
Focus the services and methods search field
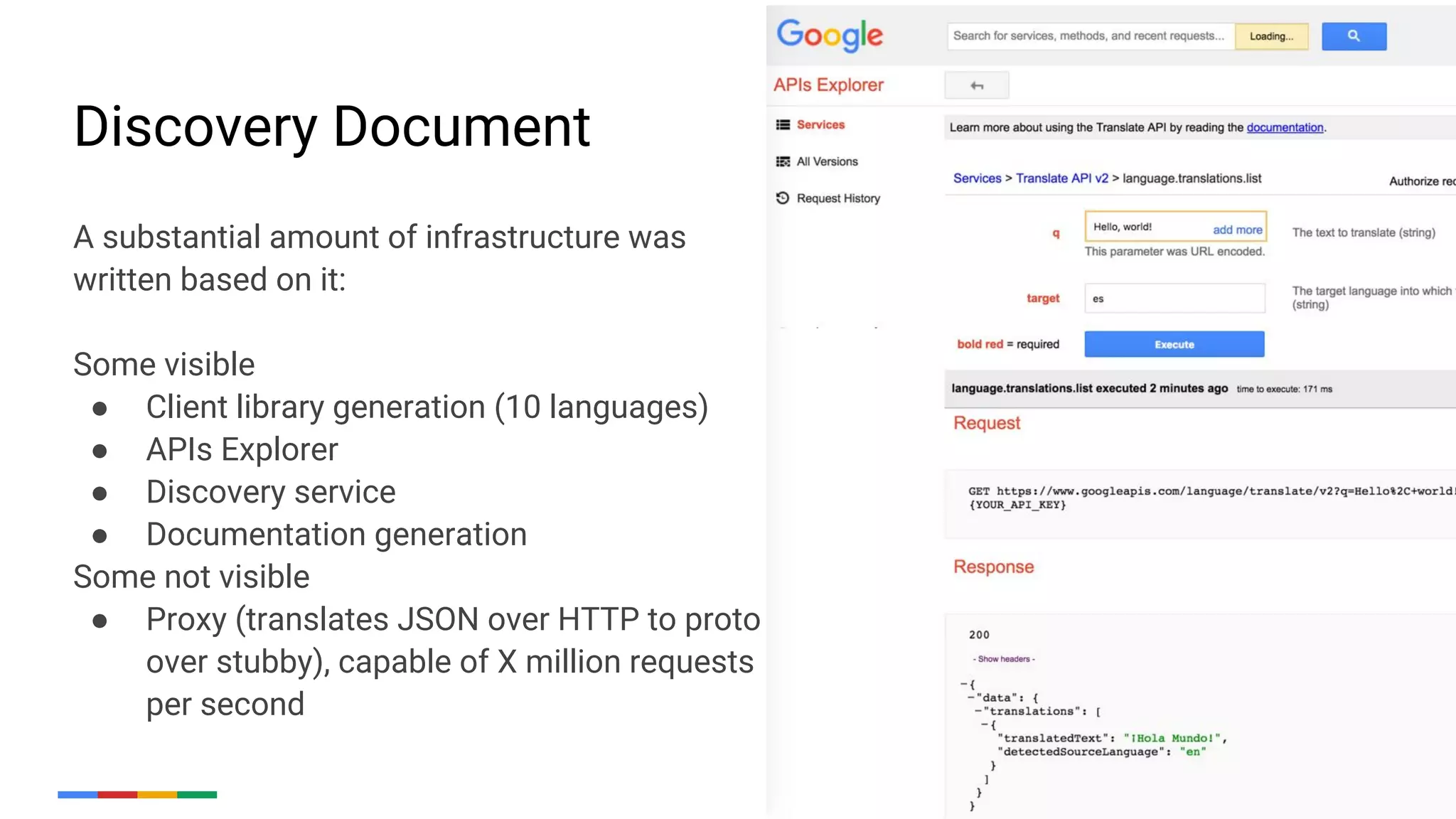1091,36
